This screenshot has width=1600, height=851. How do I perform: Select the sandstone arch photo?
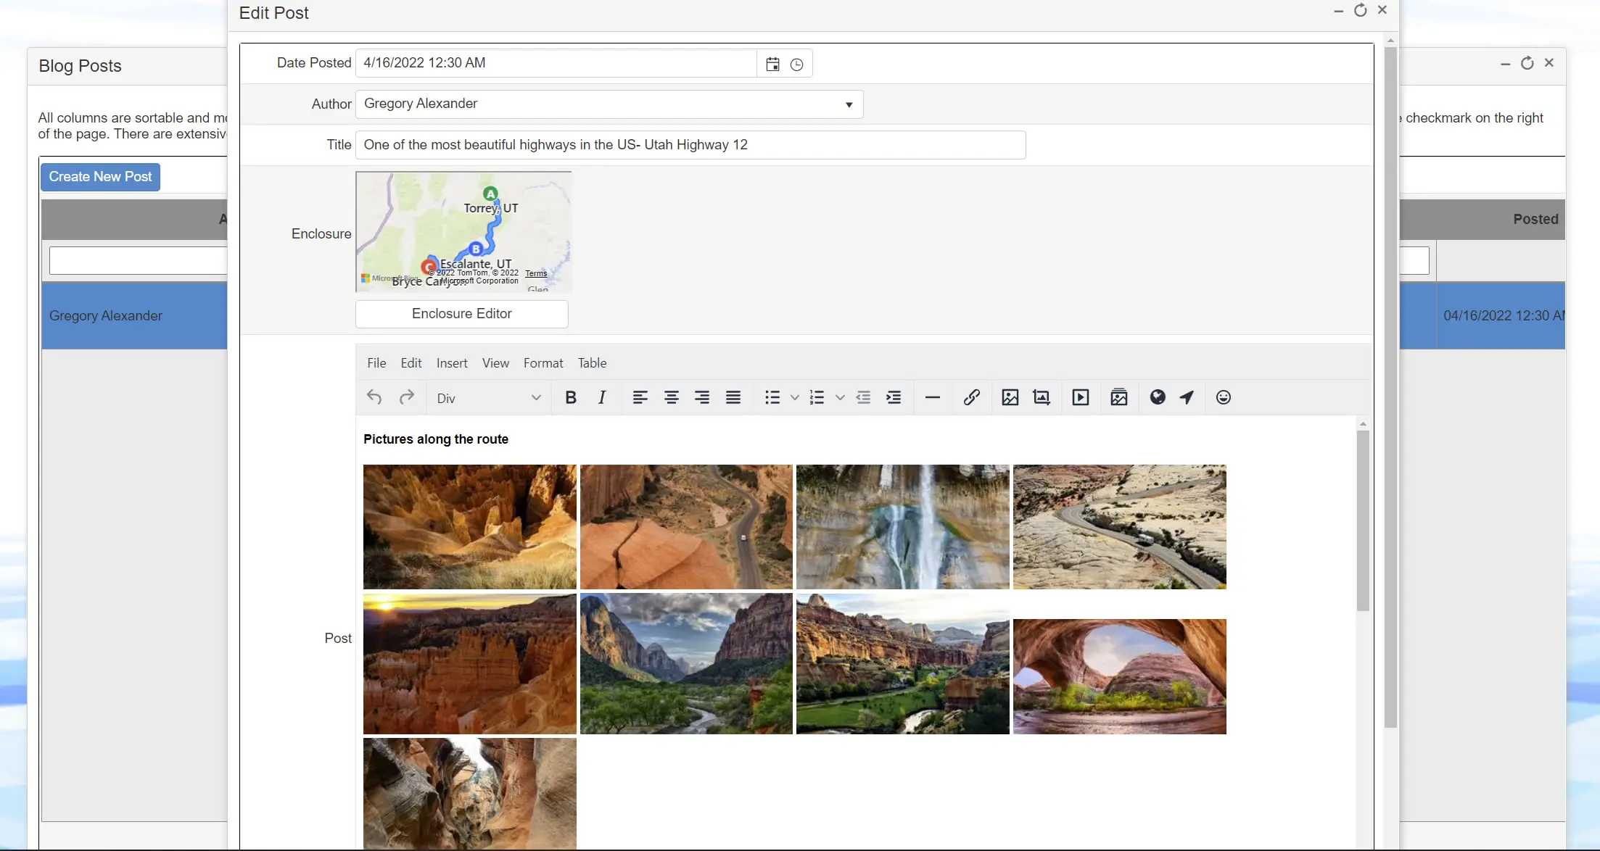[1119, 676]
